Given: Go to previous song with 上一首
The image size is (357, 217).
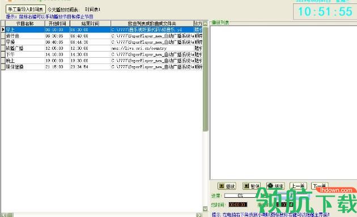Looking at the screenshot, I should [x=298, y=186].
